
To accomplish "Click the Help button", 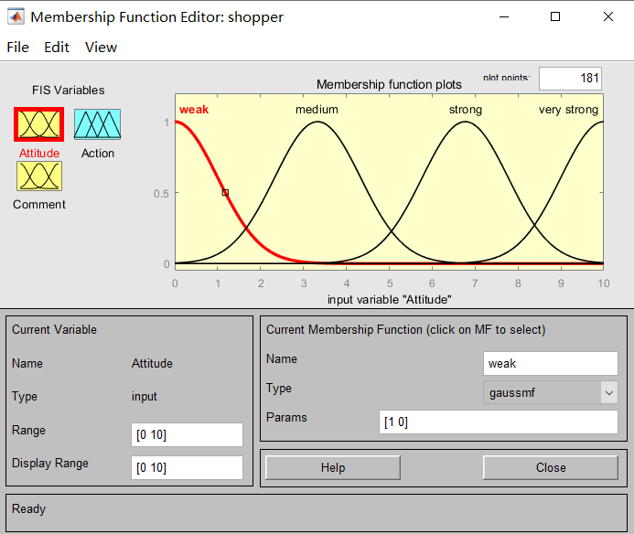I will pos(333,467).
